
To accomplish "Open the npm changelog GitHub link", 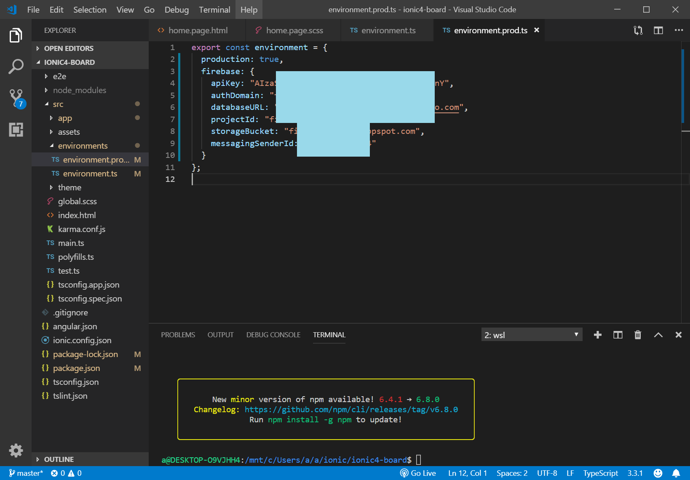I will coord(351,410).
